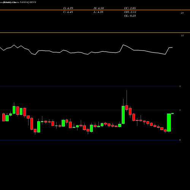Viewport: 190px width, 190px height.
Task: Click the high value 'H: 4.50'
Action: (x=99, y=8)
